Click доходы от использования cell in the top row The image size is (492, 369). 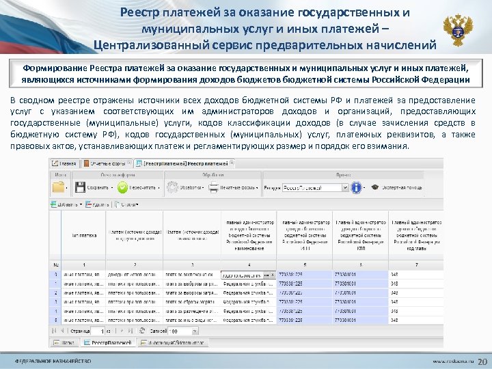tap(135, 275)
